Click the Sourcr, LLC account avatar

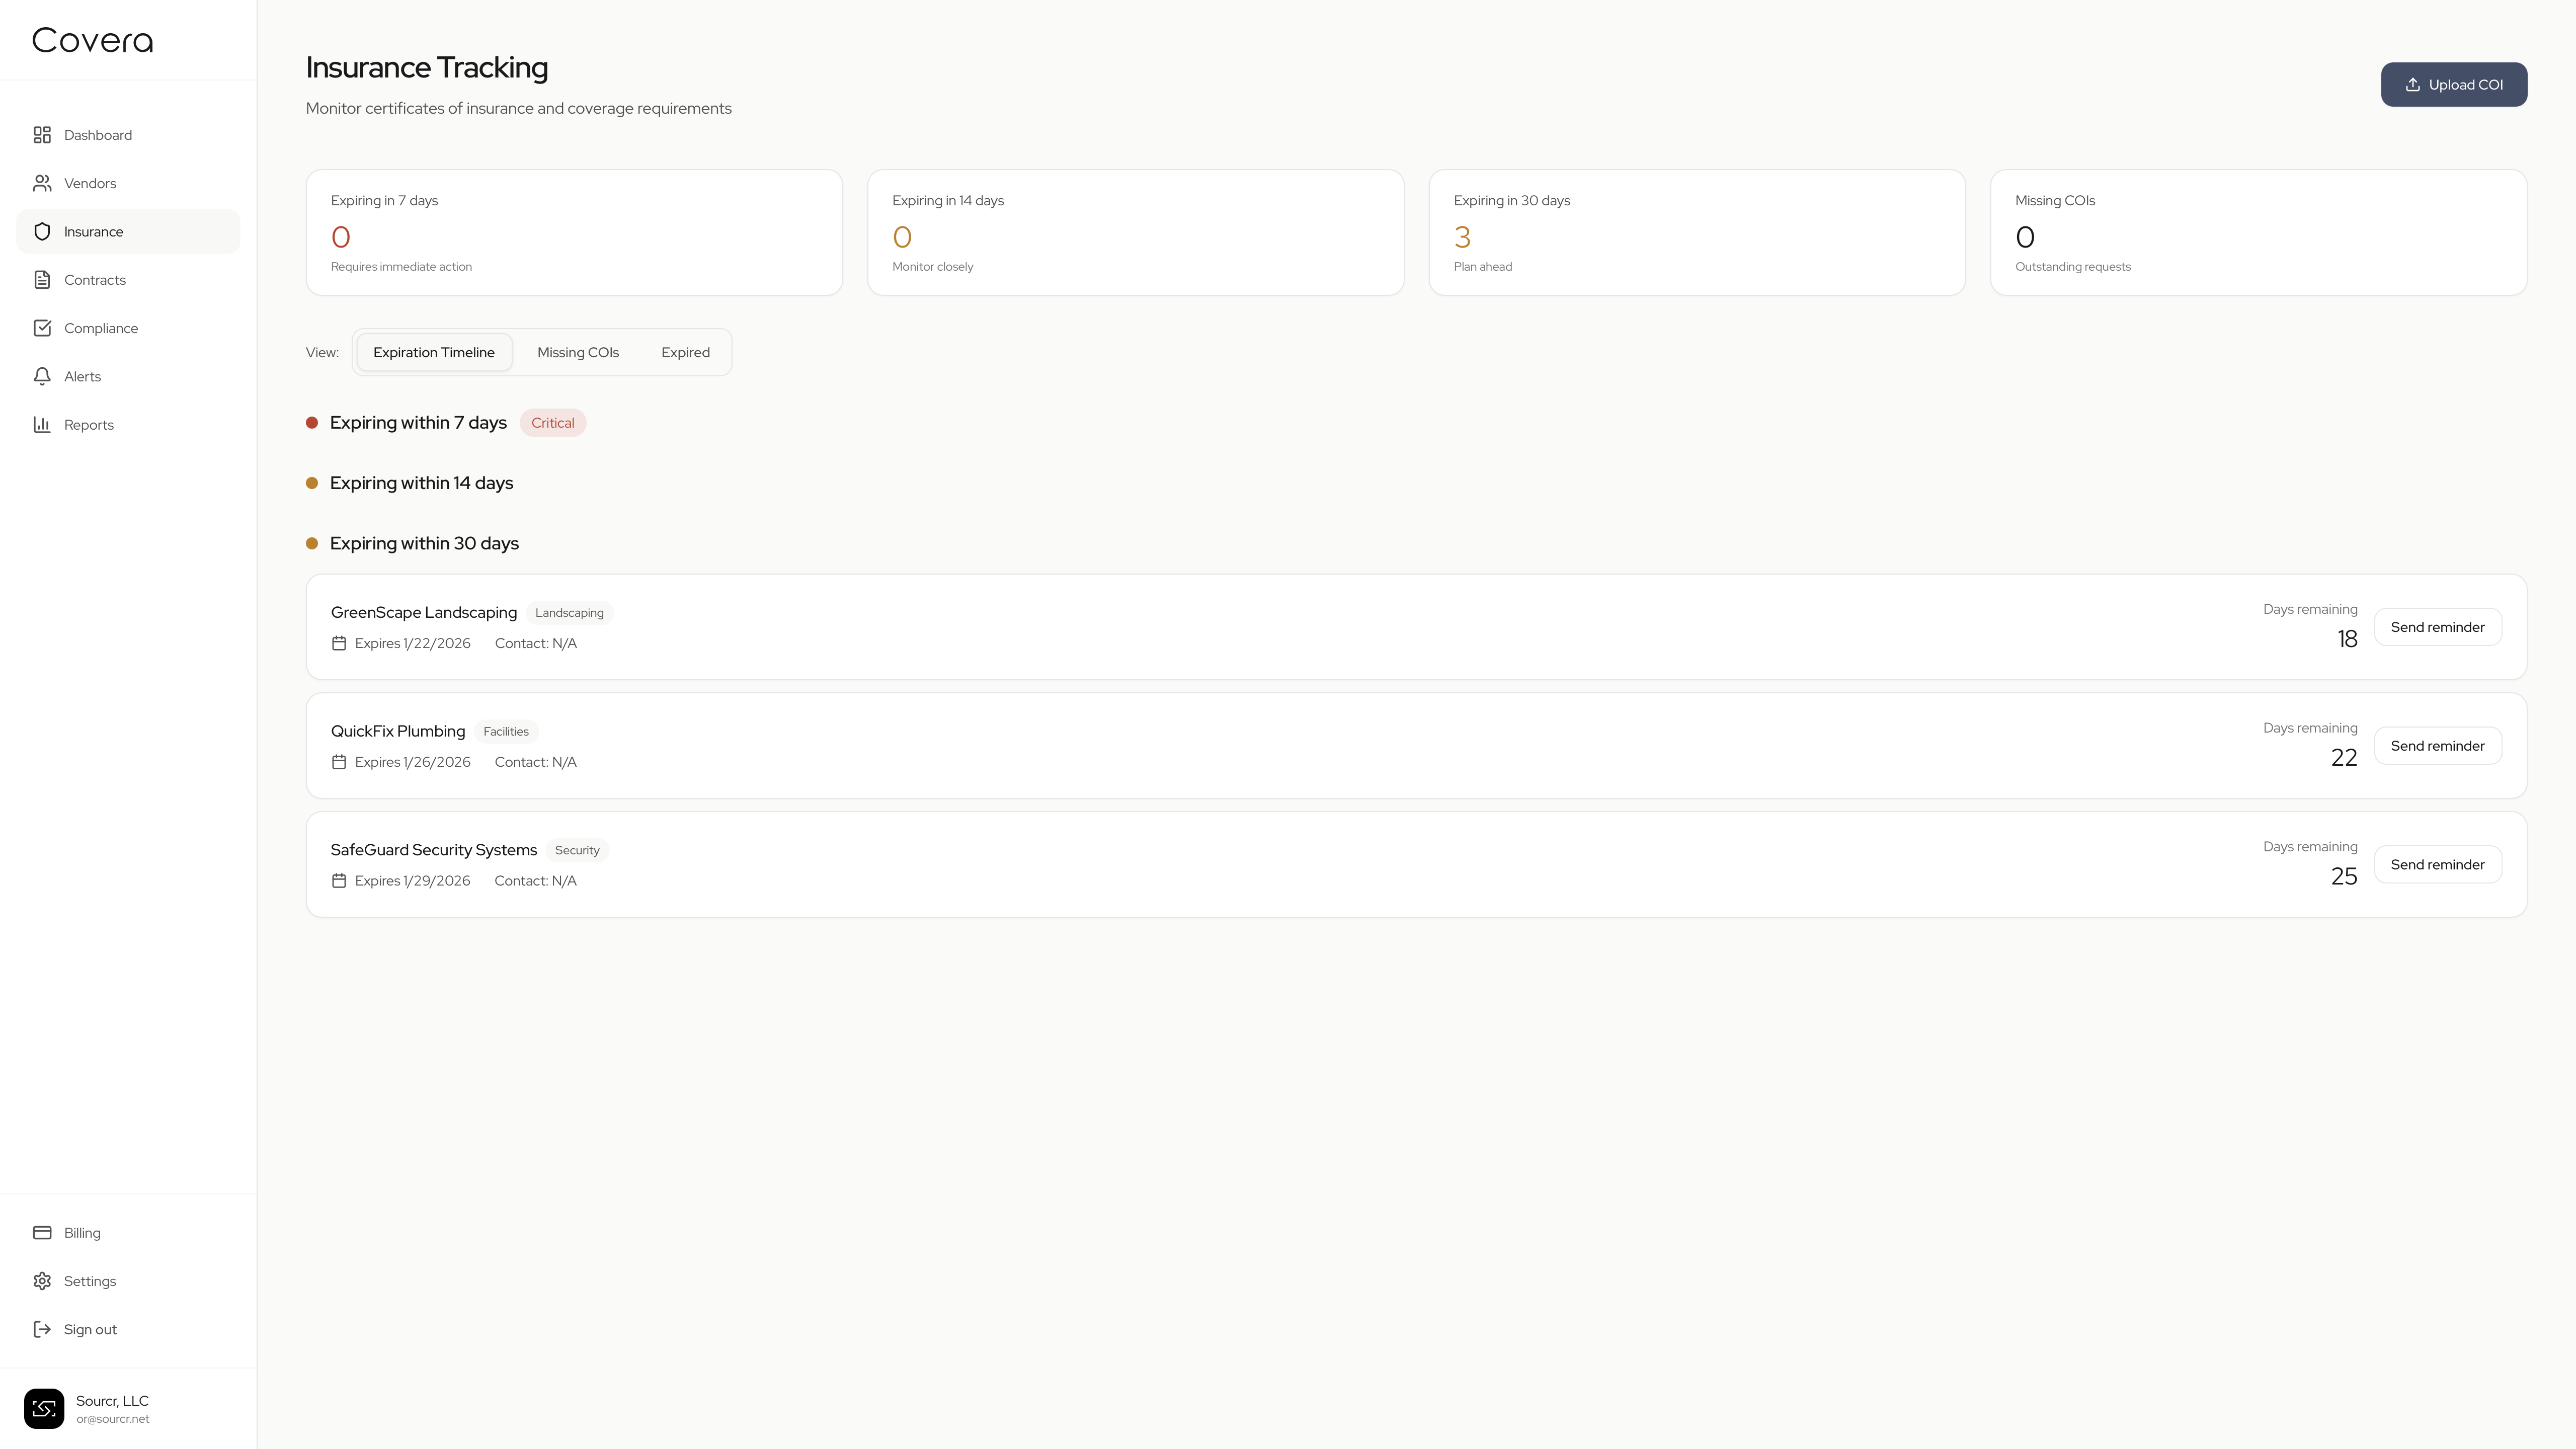pyautogui.click(x=44, y=1408)
